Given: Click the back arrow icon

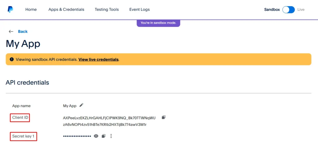Looking at the screenshot, I should click(x=11, y=32).
